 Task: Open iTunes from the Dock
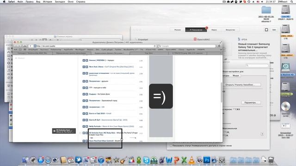click(101, 160)
